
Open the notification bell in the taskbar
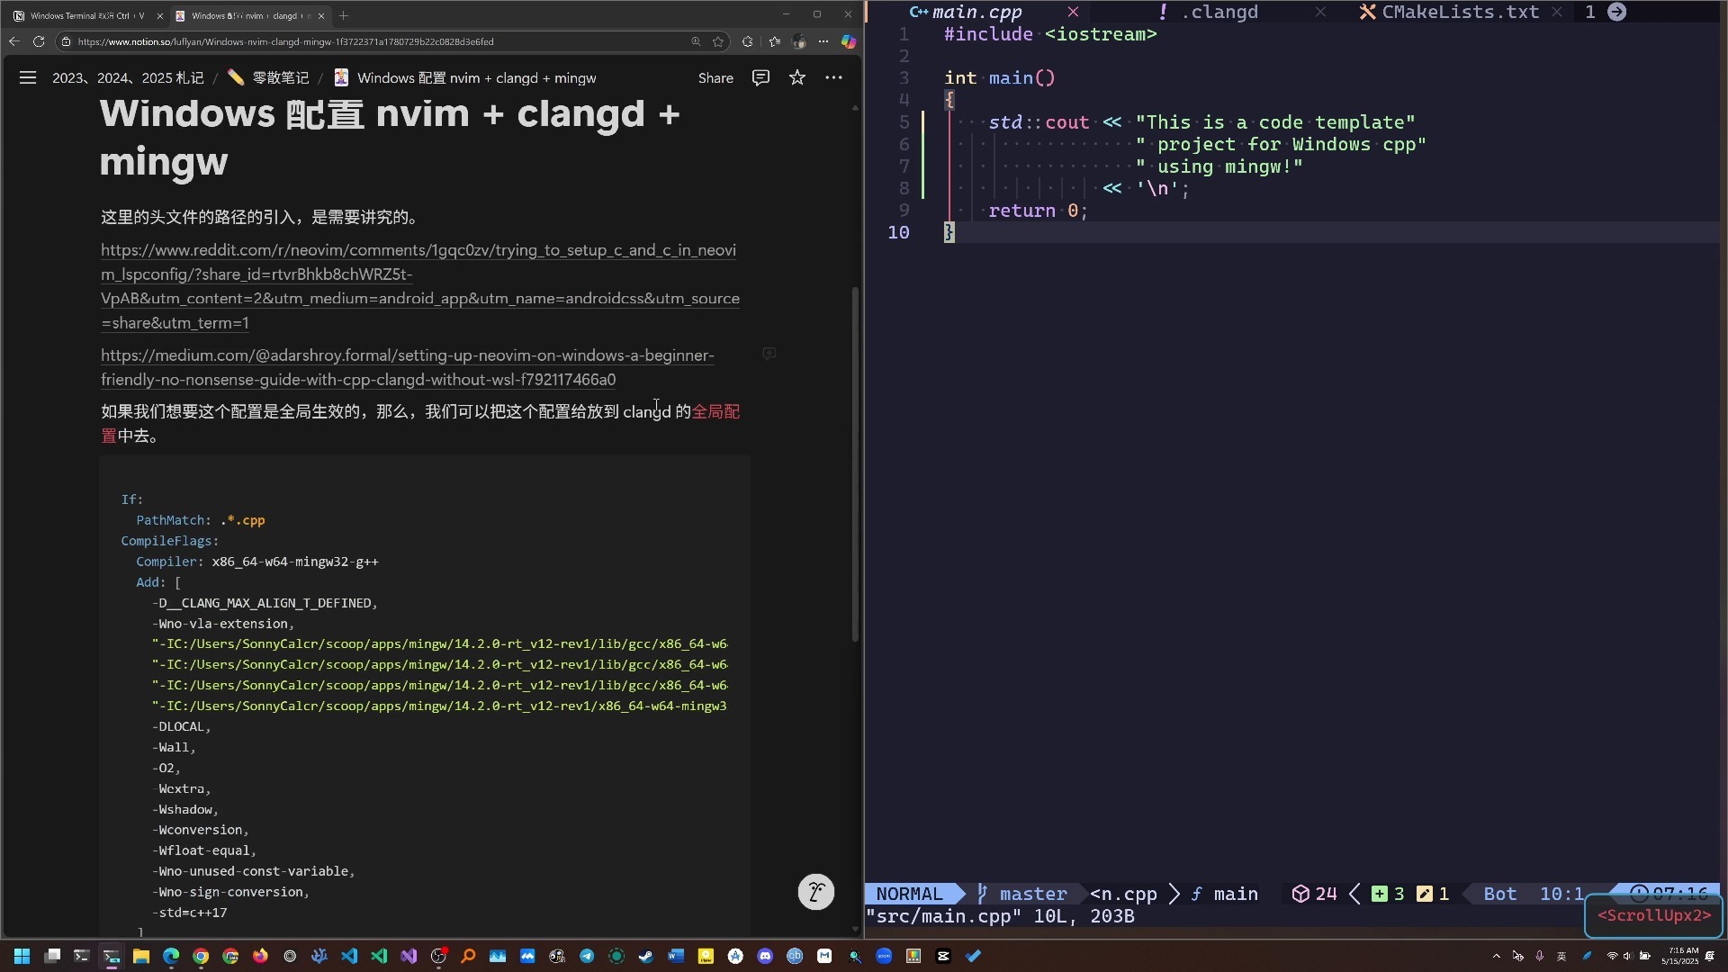pos(1710,956)
